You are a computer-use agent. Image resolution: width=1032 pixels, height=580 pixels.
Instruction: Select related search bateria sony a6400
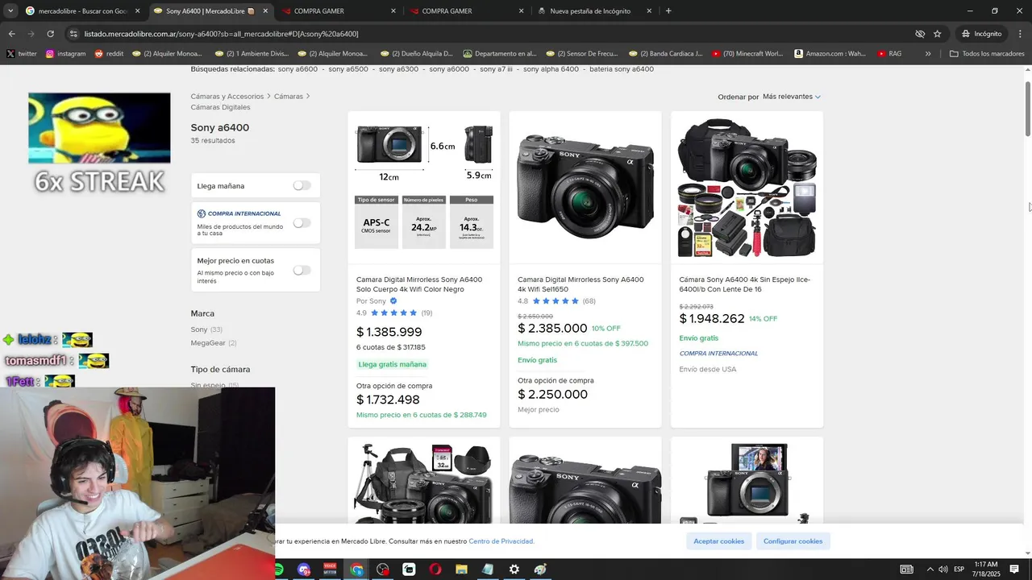(622, 69)
